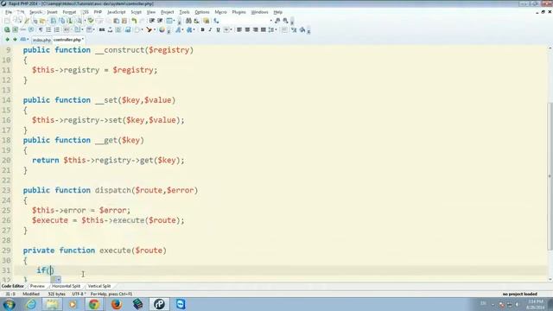Open the Windows menu

259,12
